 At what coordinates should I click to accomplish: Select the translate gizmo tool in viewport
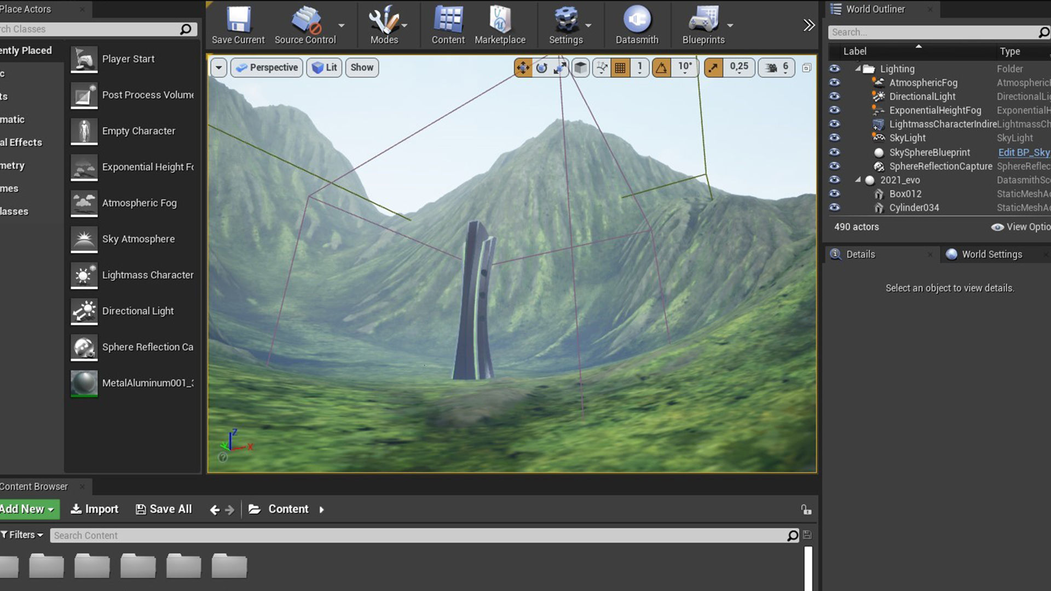pyautogui.click(x=523, y=68)
